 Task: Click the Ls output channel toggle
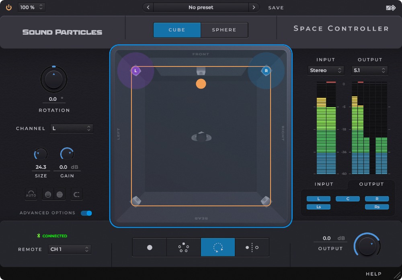pos(318,207)
